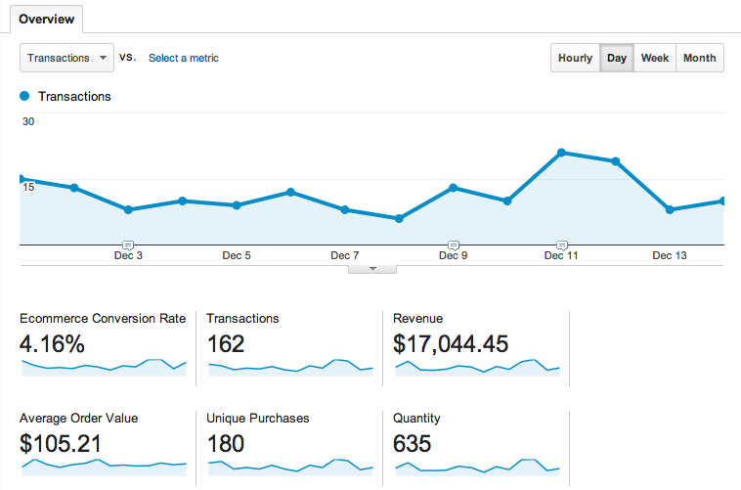Click the Average Order Value sparkline
The image size is (741, 490).
104,466
